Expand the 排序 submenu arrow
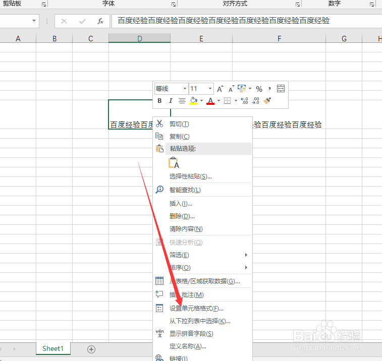Image resolution: width=382 pixels, height=361 pixels. 246,268
